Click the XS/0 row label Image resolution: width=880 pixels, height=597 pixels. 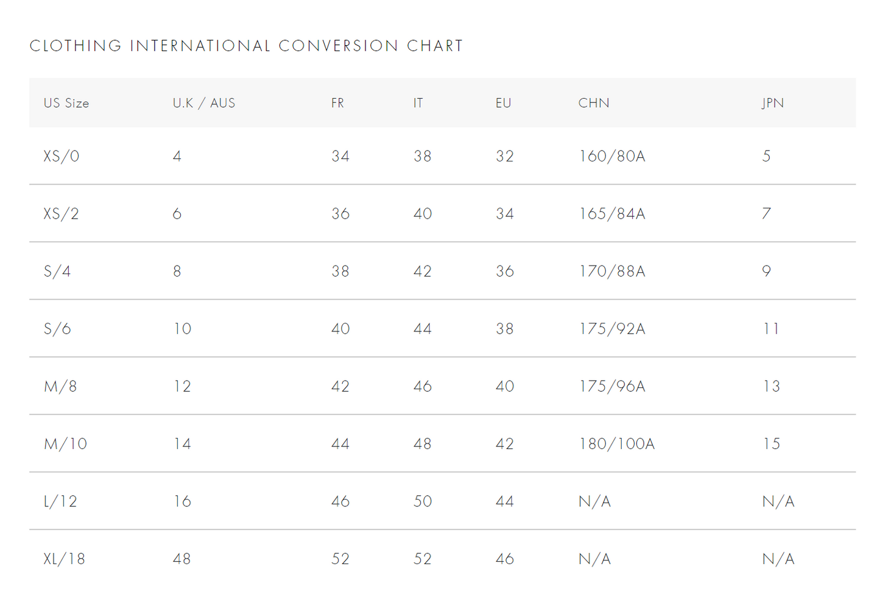pos(62,156)
